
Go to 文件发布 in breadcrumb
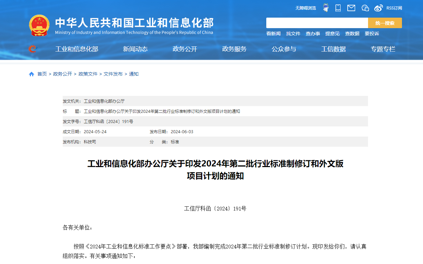coord(113,74)
